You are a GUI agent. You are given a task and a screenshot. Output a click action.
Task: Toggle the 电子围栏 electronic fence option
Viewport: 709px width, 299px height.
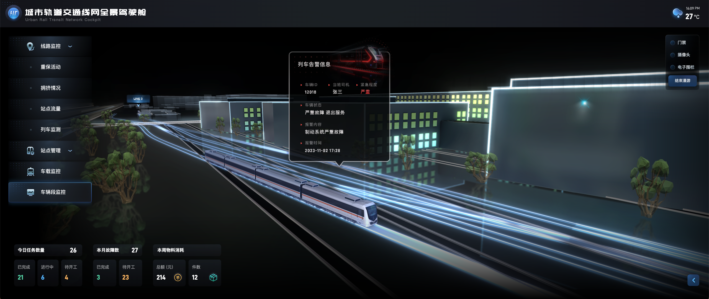672,67
